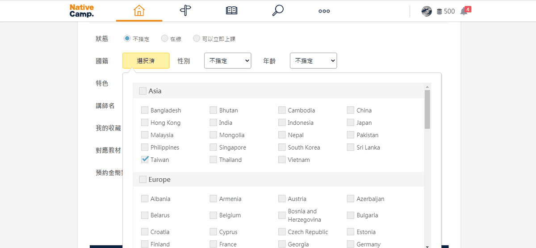Open the Native Camp home icon
Viewport: 536px width, 248px height.
pyautogui.click(x=139, y=11)
